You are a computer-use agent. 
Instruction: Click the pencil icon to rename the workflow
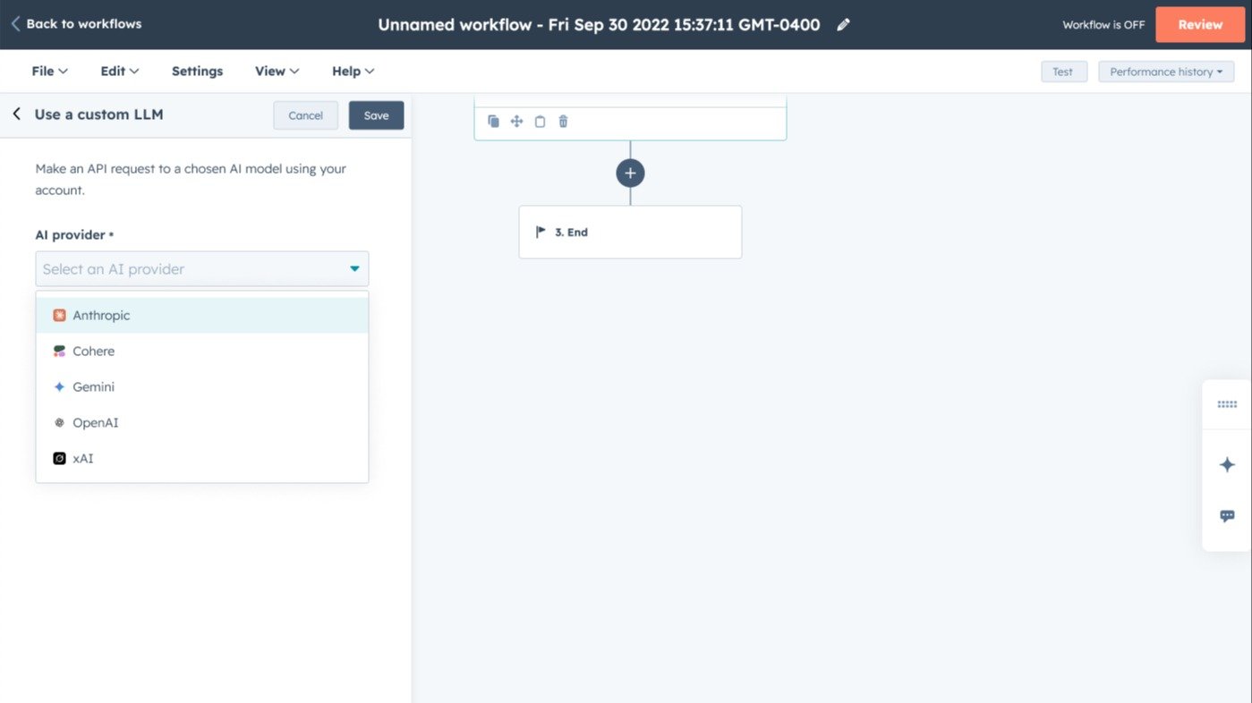tap(842, 24)
